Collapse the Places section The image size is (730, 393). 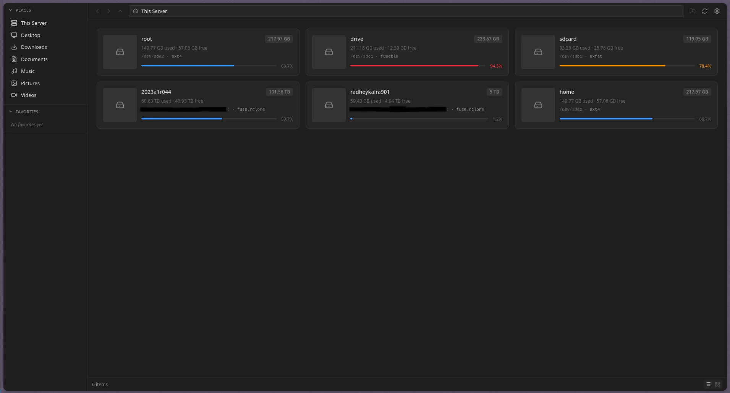click(11, 10)
